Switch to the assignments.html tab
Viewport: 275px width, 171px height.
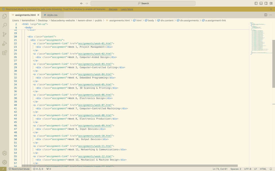25,15
